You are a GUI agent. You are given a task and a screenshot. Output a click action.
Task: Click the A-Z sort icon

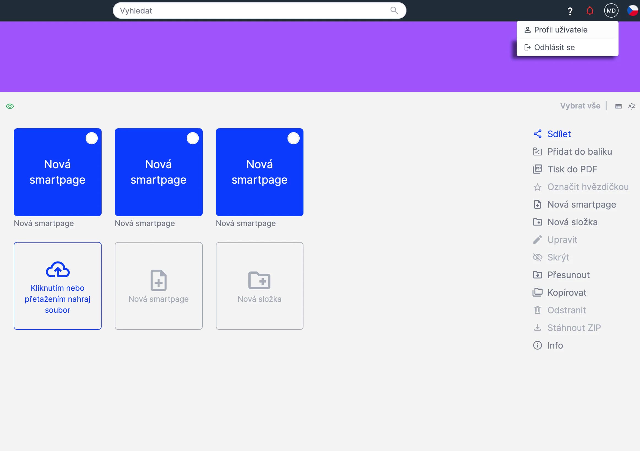[x=631, y=106]
